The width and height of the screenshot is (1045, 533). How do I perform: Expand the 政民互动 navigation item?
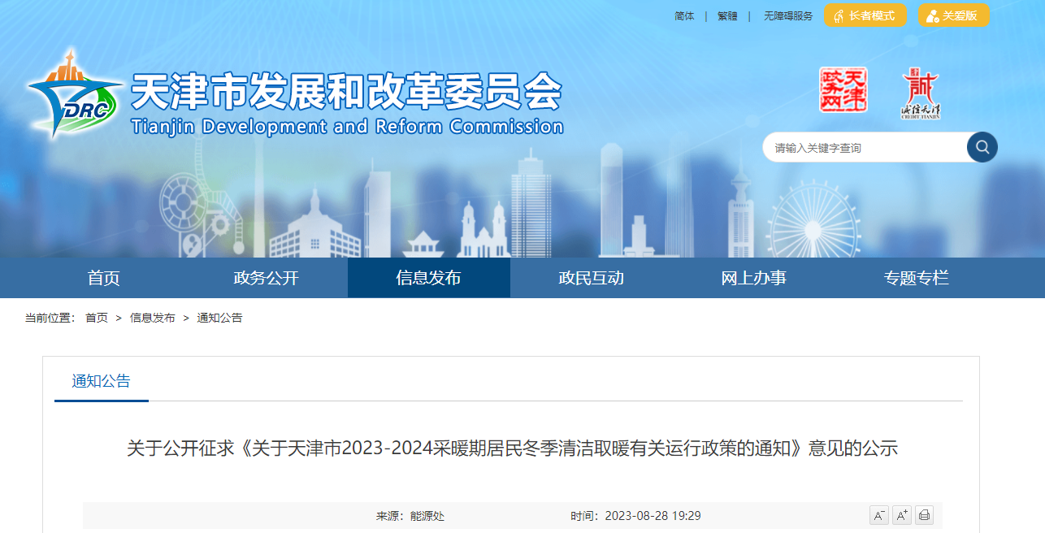[x=592, y=278]
